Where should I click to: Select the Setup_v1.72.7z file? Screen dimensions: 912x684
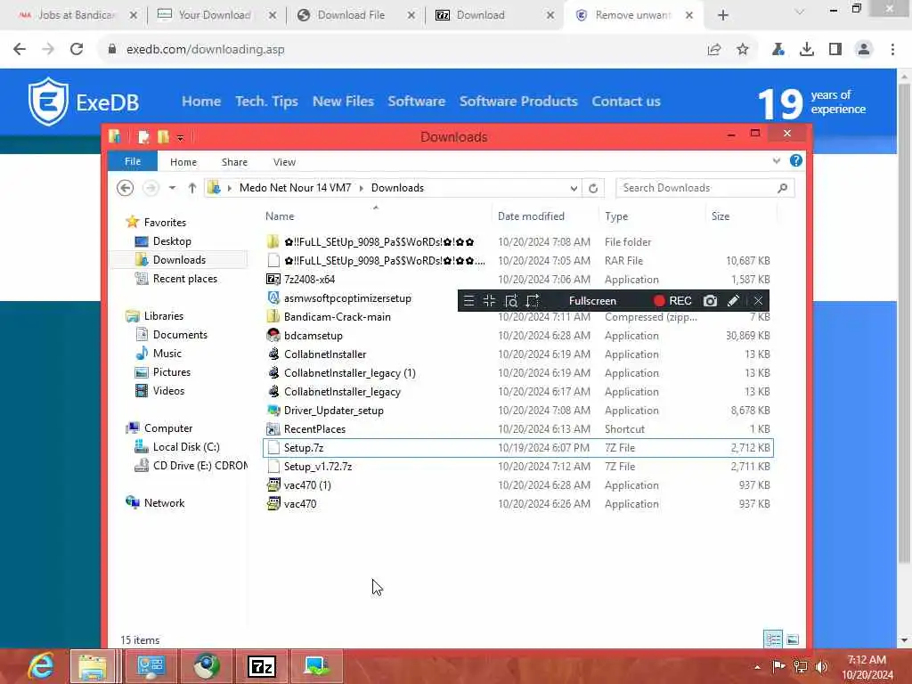517,467
